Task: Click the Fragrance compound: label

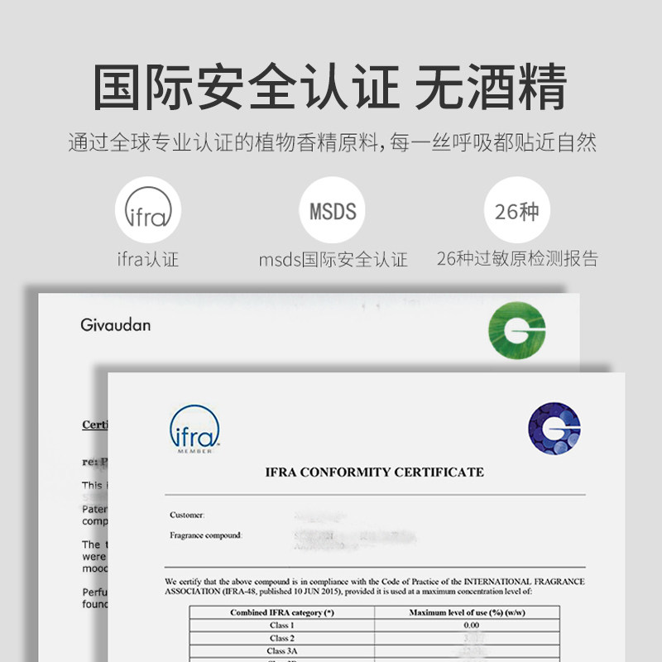Action: 205,535
